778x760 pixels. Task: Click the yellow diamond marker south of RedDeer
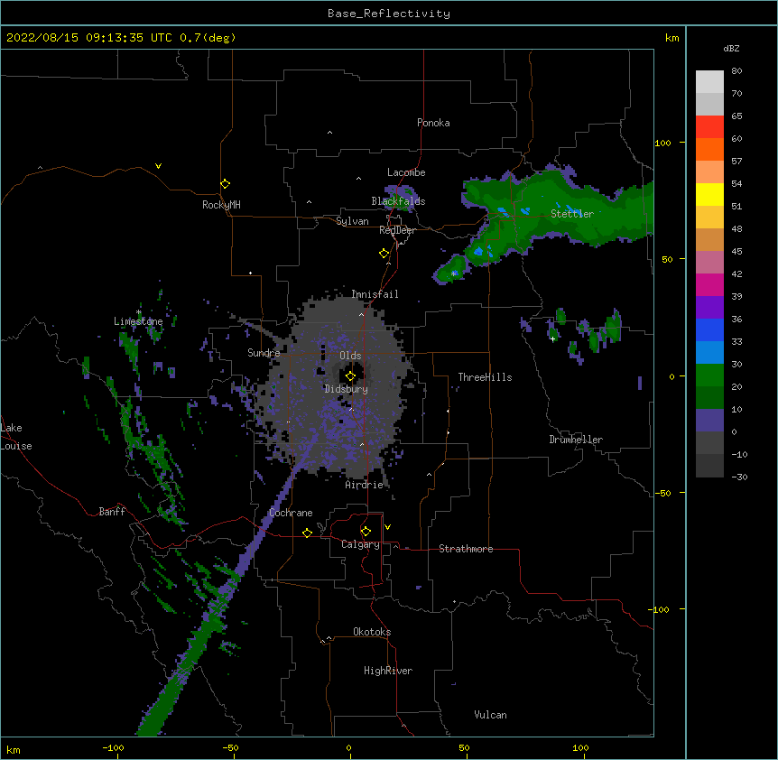coord(384,254)
